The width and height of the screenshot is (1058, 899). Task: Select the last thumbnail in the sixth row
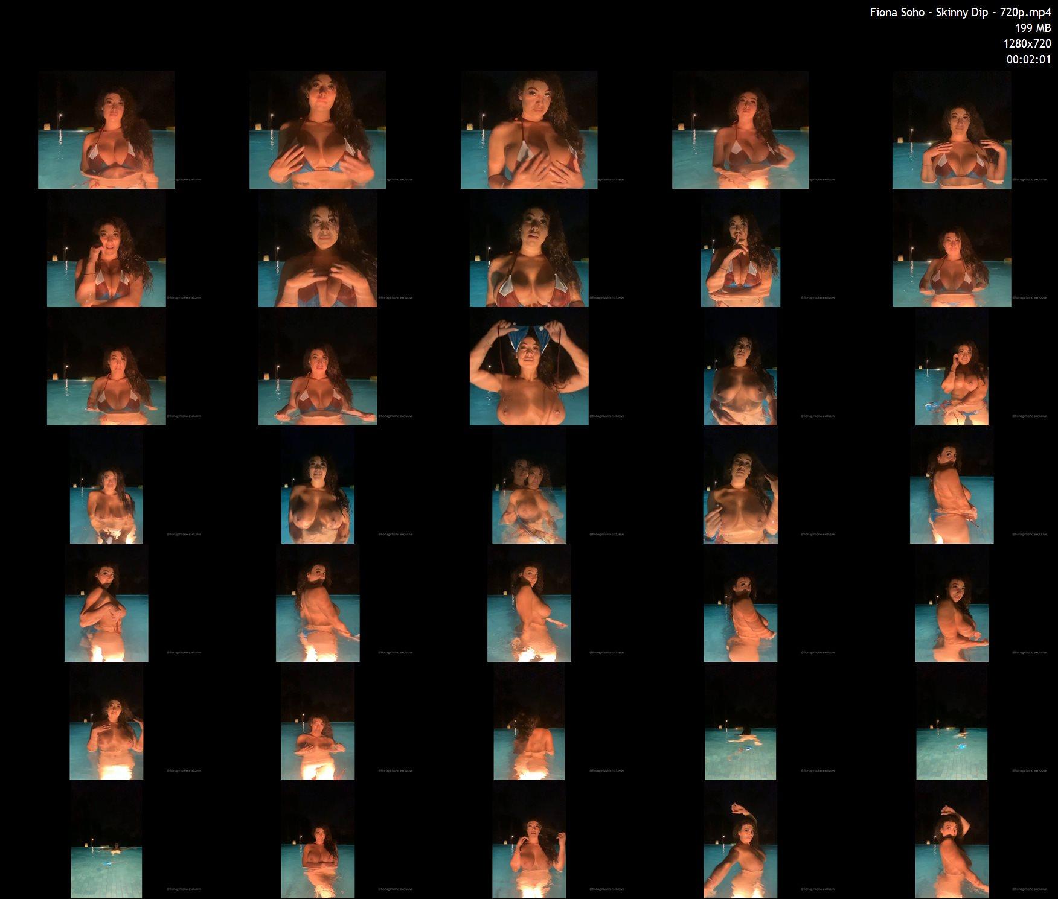(x=952, y=721)
